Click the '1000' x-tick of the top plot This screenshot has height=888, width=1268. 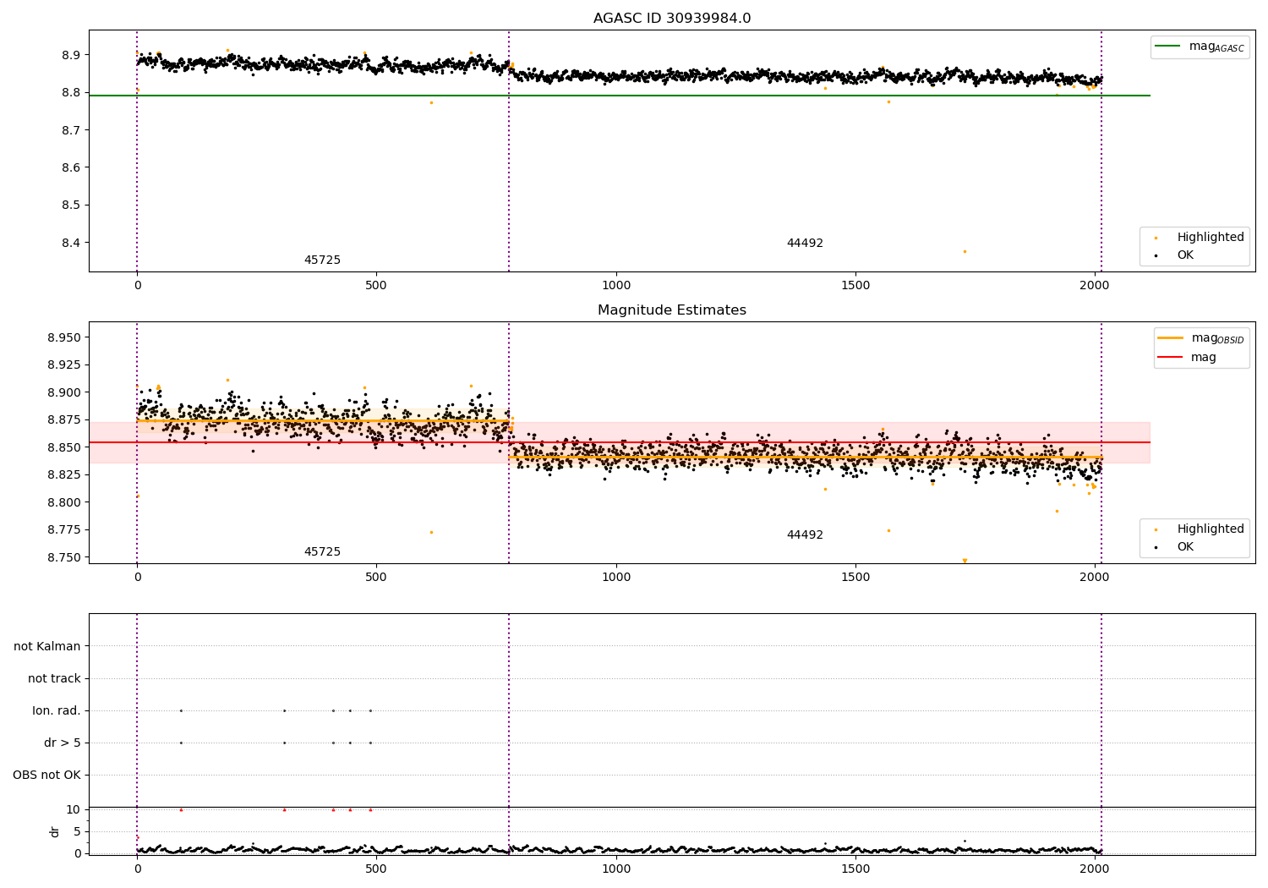(x=616, y=286)
